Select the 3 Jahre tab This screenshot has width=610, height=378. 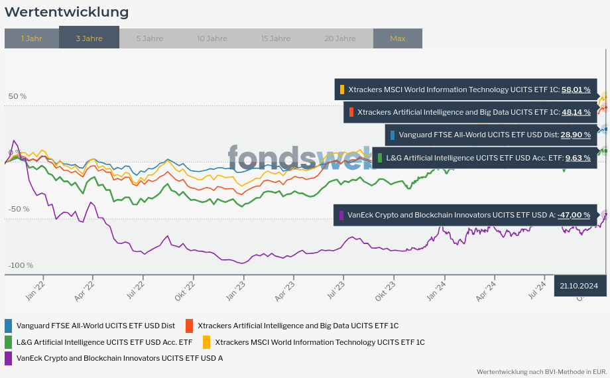coord(89,38)
